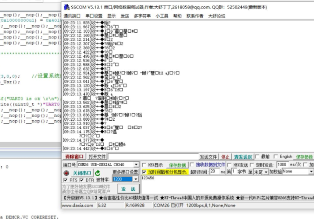The width and height of the screenshot is (314, 219).
Task: Click the 关闭串口 button
Action: (82, 173)
